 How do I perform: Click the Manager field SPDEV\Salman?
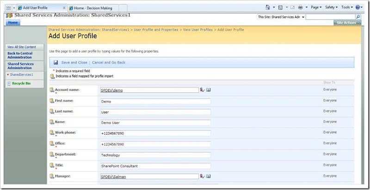click(x=149, y=177)
